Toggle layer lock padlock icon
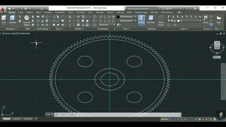 [x=175, y=21]
